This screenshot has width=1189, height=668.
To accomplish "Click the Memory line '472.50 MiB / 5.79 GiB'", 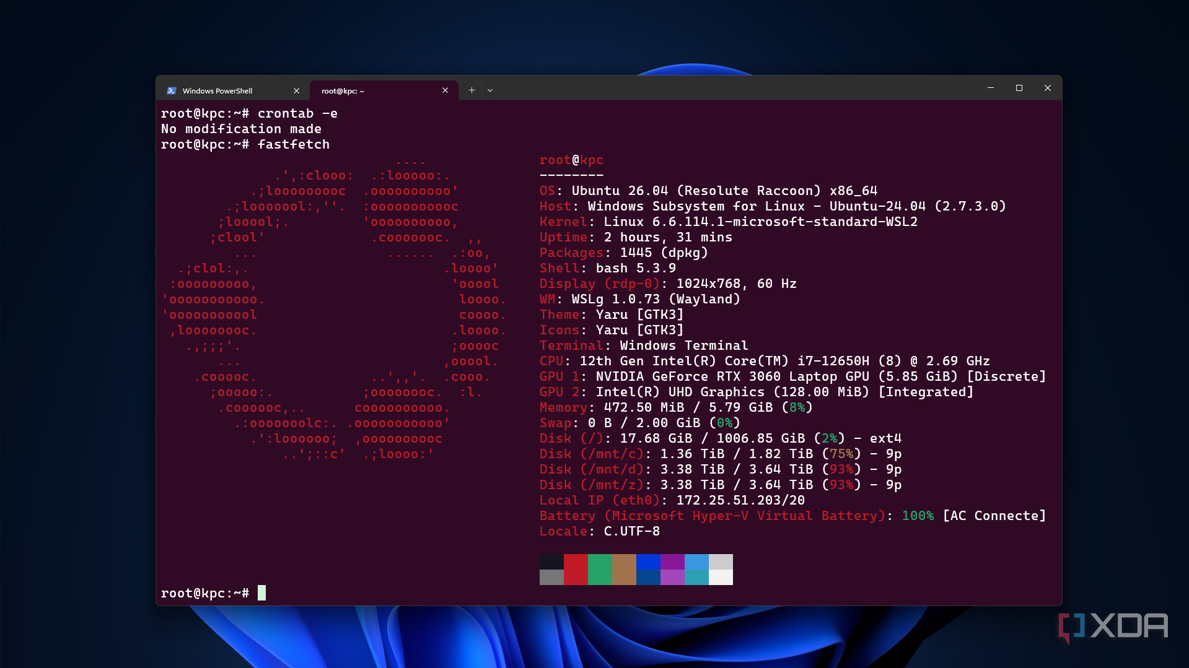I will point(676,407).
